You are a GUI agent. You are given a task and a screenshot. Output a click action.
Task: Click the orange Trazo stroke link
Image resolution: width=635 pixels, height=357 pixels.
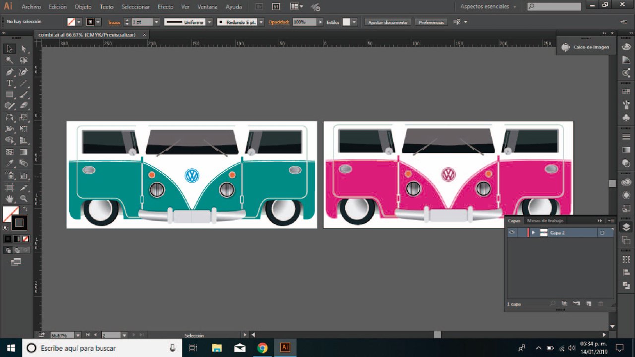pos(114,22)
